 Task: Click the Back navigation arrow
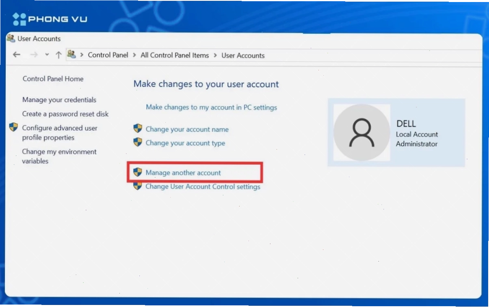[16, 55]
